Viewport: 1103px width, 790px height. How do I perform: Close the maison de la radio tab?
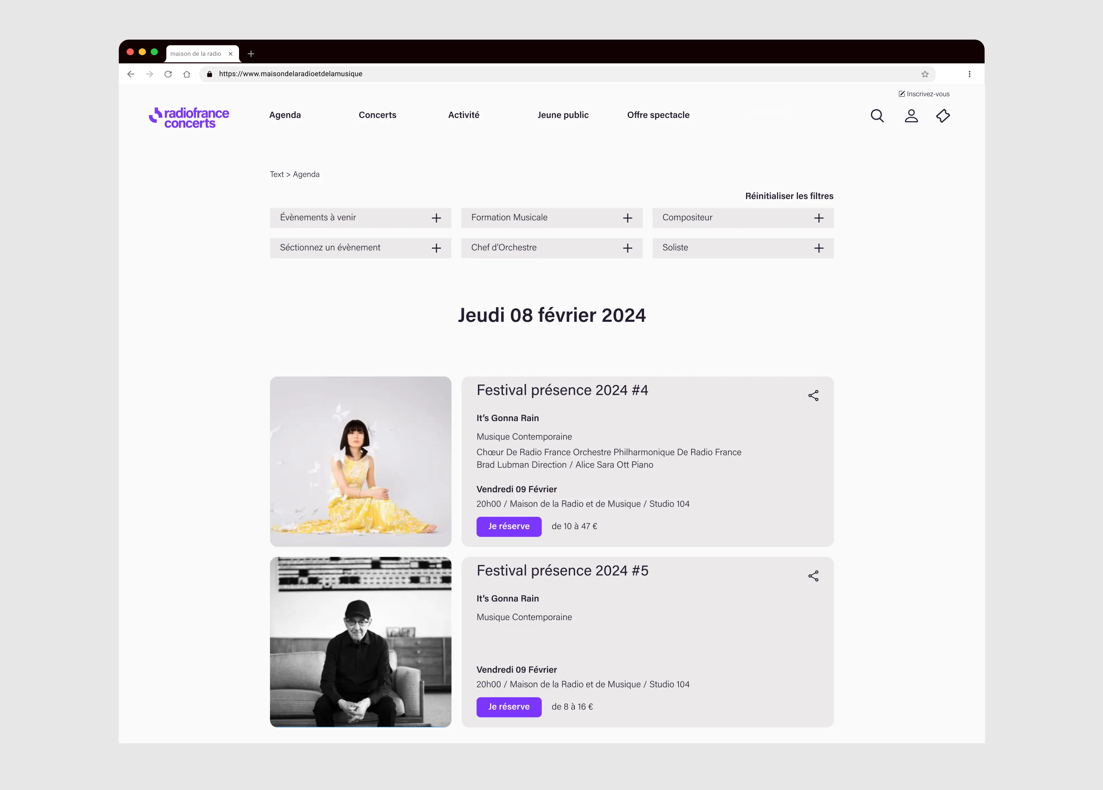click(x=231, y=54)
